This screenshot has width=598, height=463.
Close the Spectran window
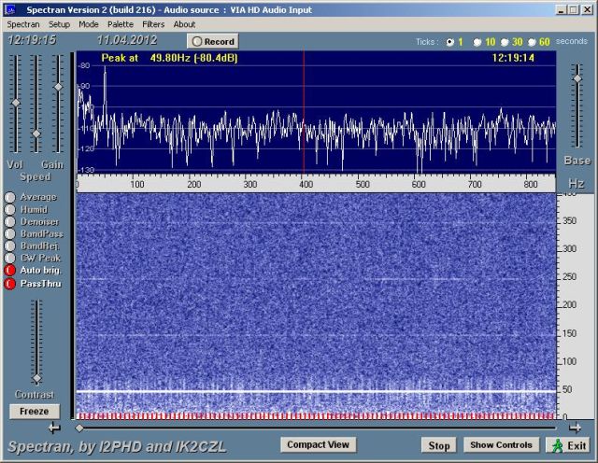pos(587,10)
